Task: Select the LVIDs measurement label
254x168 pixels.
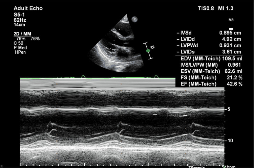Action: [188, 52]
